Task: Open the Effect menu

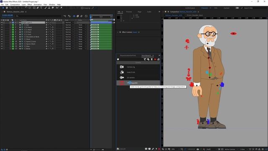Action: click(30, 5)
